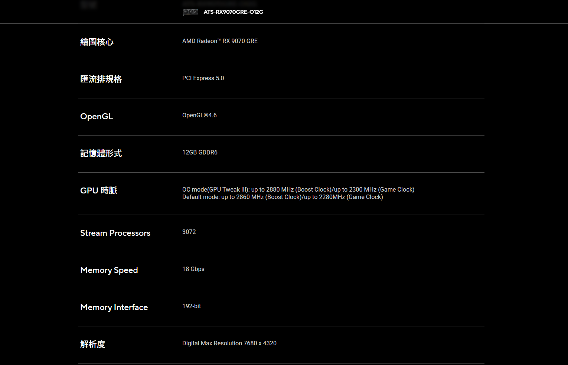Select the OpenGL®4.6 specification value

(x=199, y=115)
